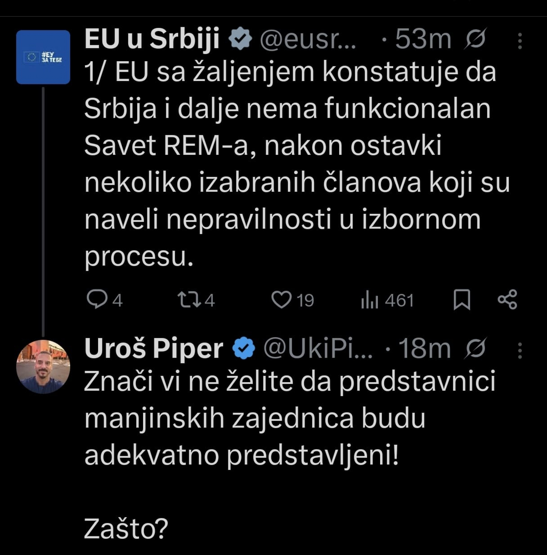This screenshot has width=547, height=555.
Task: Open the EU u Srbiji profile name
Action: click(x=153, y=39)
